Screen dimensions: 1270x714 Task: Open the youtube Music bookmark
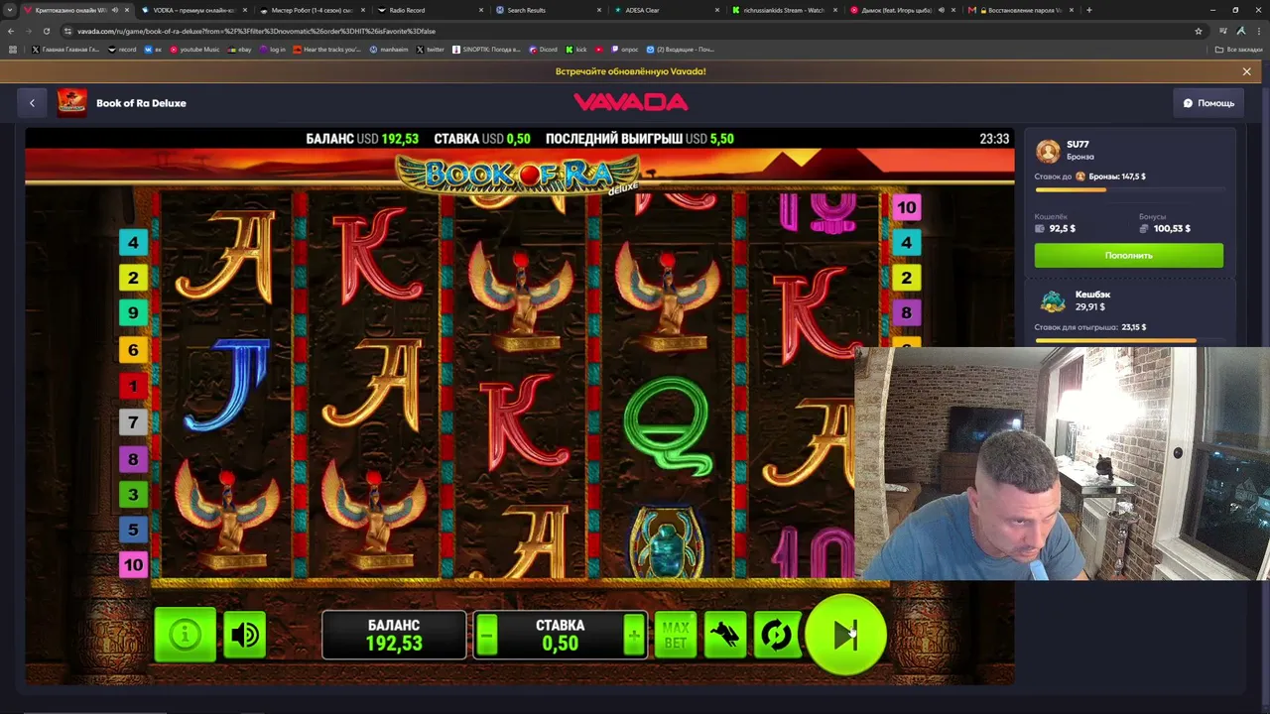click(194, 49)
